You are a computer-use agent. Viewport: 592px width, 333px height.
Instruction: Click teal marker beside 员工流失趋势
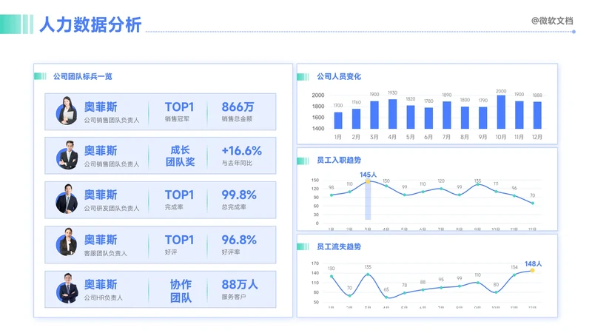300,246
